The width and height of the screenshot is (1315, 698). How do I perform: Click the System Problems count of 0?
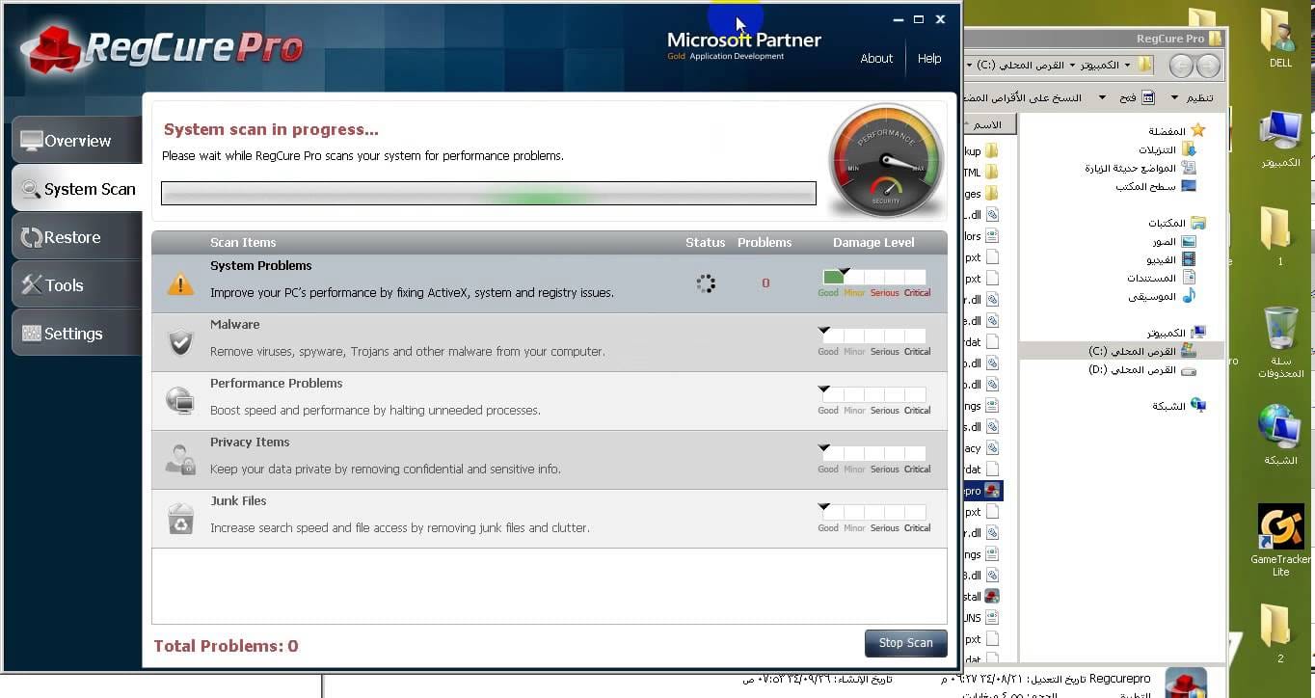[x=765, y=283]
